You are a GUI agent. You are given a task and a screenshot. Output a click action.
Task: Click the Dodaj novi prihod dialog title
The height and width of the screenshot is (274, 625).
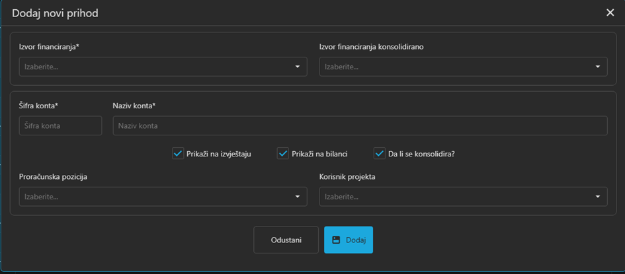tap(55, 13)
